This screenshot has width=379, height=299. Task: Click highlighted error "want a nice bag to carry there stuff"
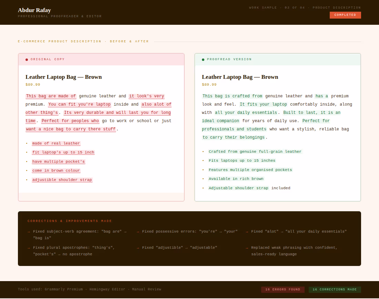pos(71,129)
